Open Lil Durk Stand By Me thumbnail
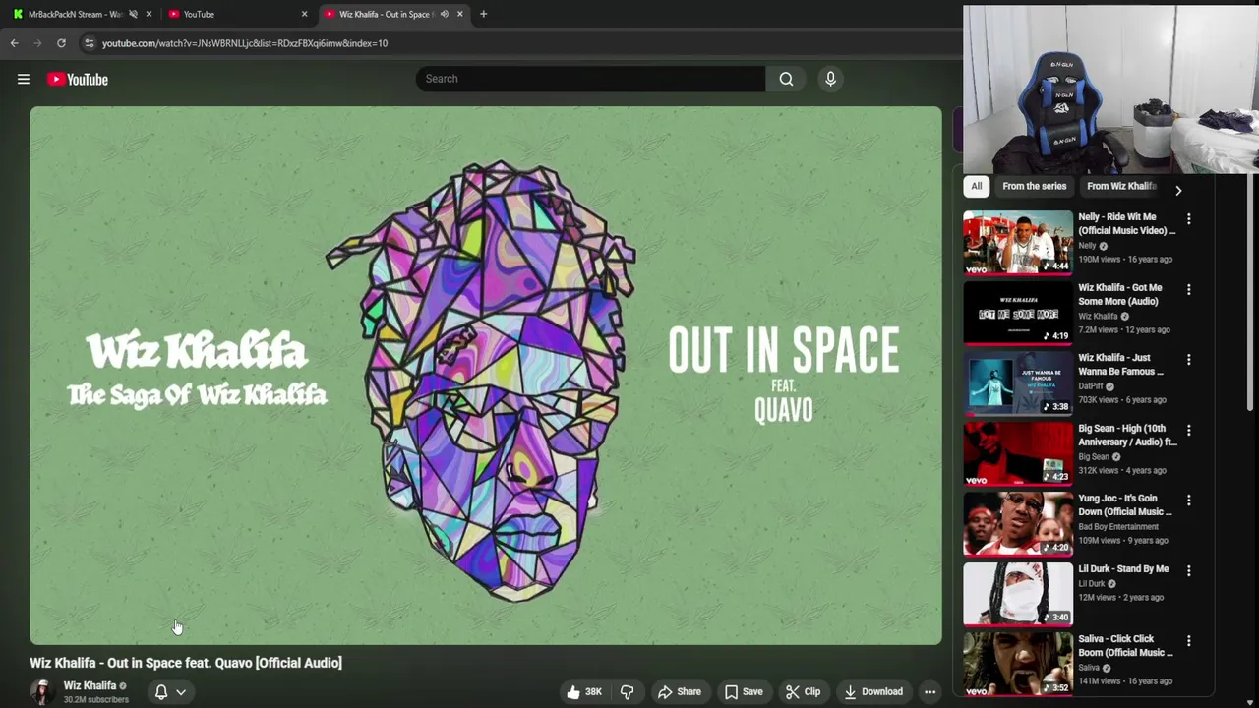This screenshot has width=1259, height=708. pos(1018,594)
